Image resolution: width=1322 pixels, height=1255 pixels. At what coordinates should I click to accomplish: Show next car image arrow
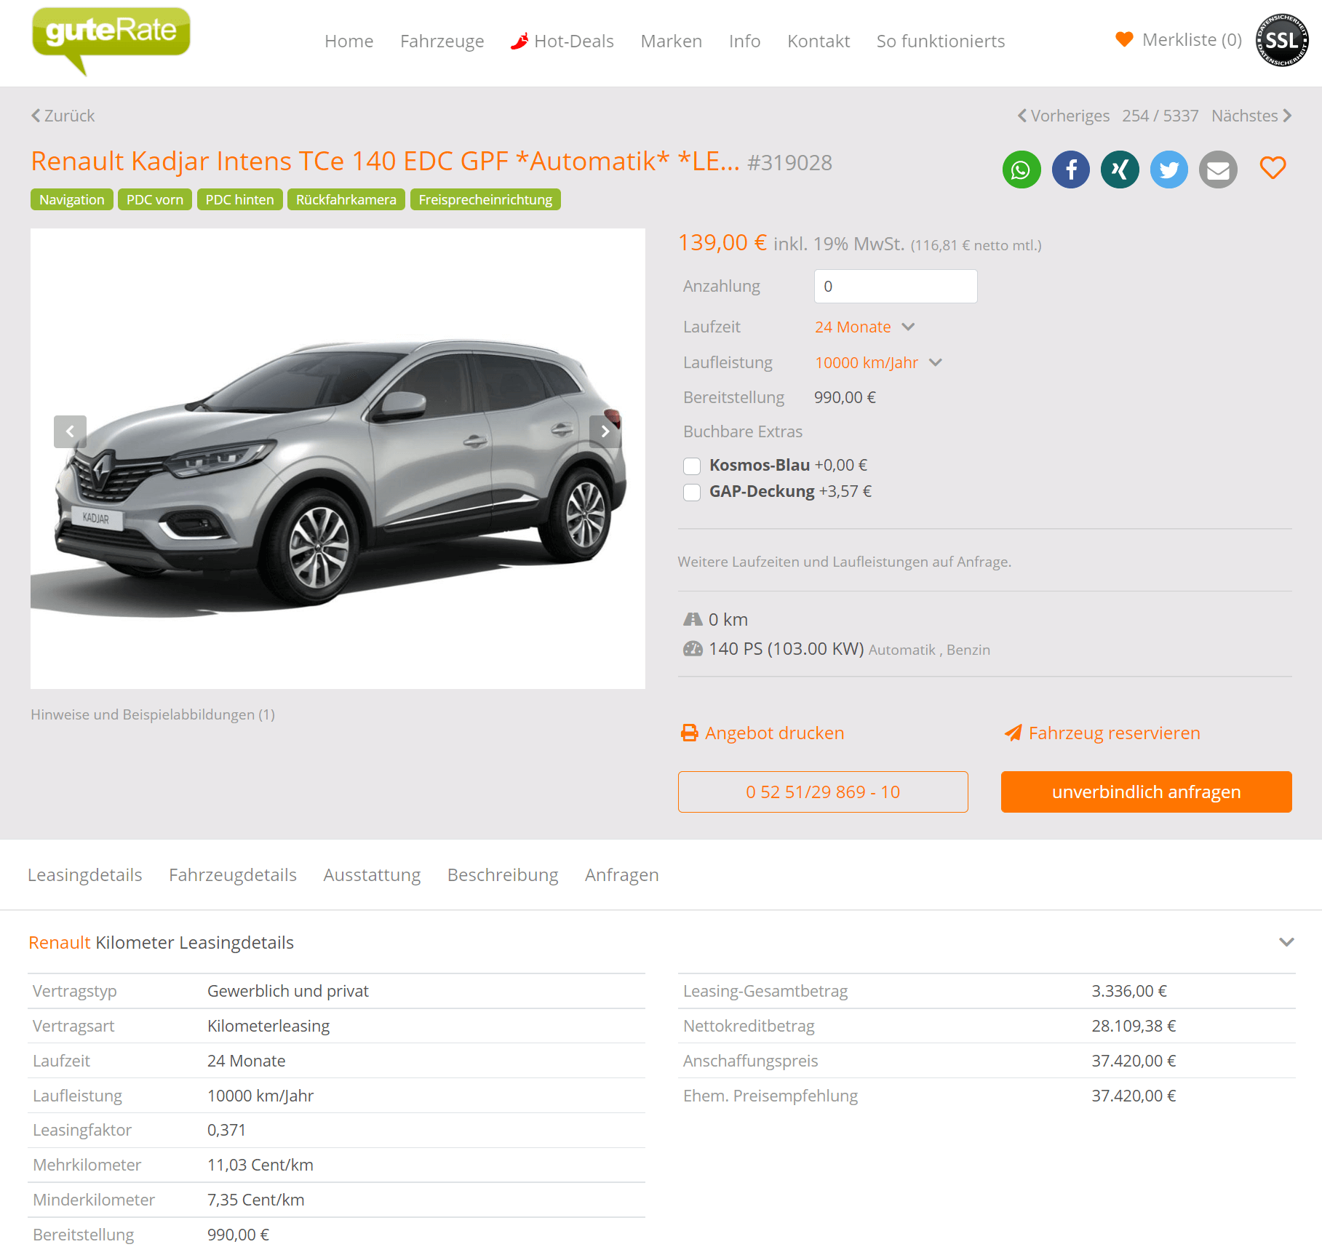point(605,431)
